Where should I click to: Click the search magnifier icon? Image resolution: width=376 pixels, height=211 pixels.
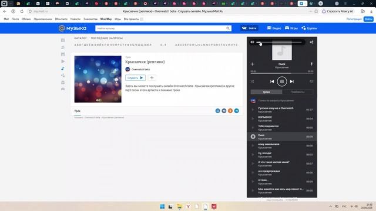tap(228, 29)
